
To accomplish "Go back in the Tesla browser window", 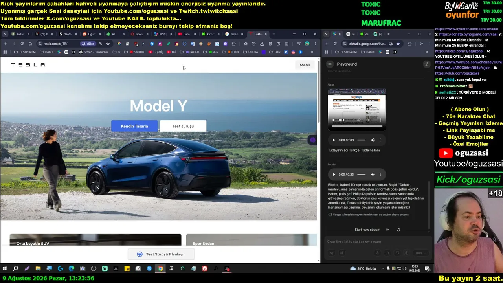I will coord(6,44).
